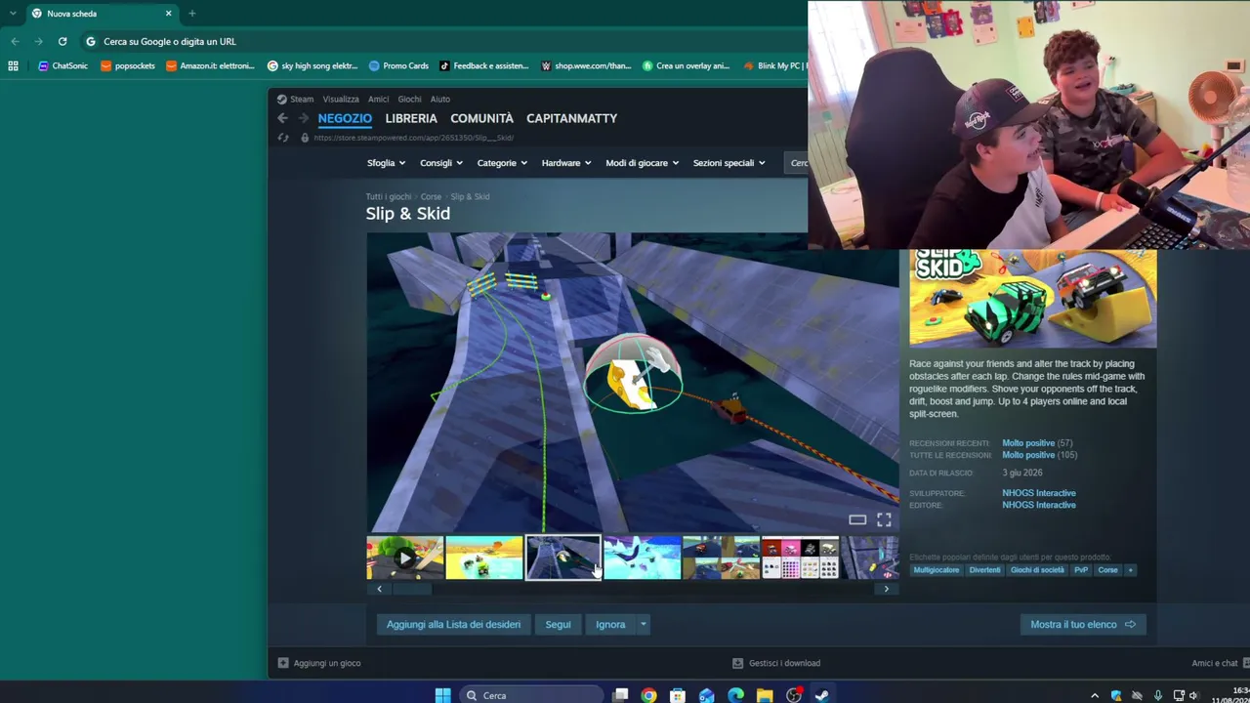
Task: Open Microsoft Store from the taskbar
Action: 678,695
